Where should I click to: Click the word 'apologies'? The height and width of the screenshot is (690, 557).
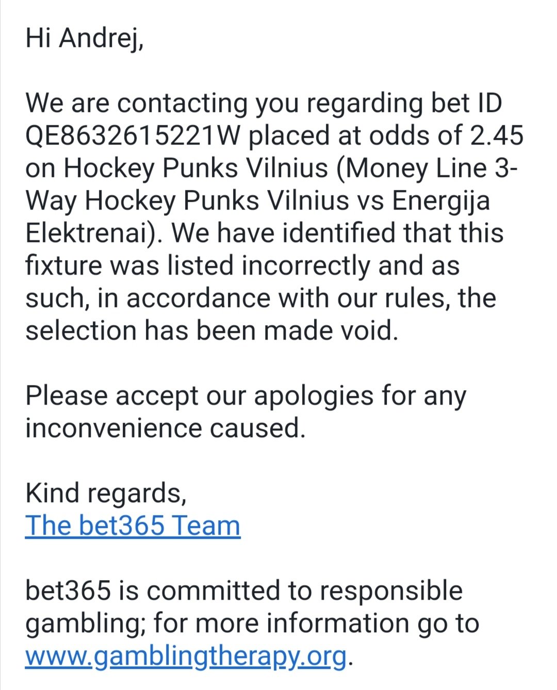pyautogui.click(x=314, y=396)
